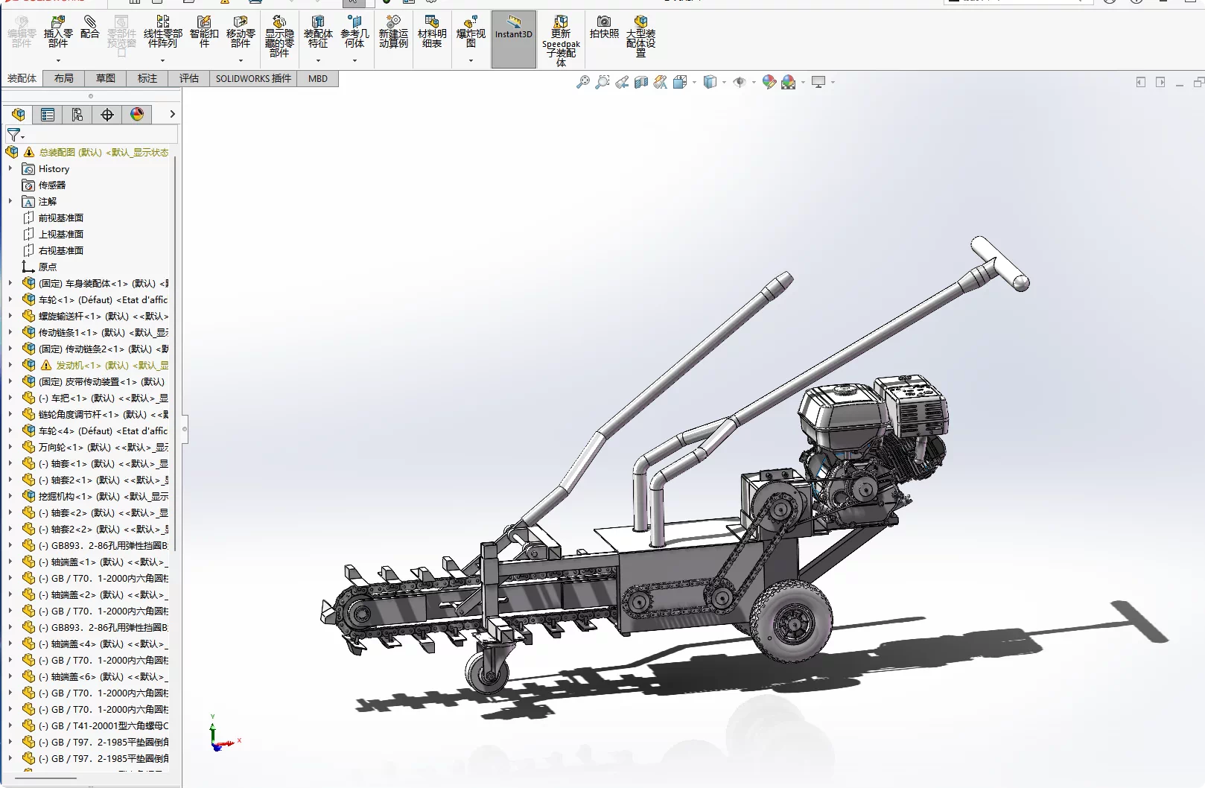Switch to 装配体 (Assembly) ribbon tab
Viewport: 1205px width, 788px height.
22,78
